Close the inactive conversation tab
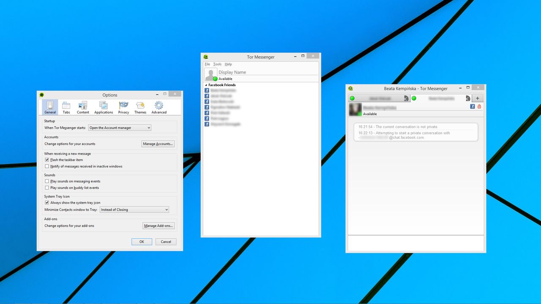The image size is (541, 304). (406, 98)
